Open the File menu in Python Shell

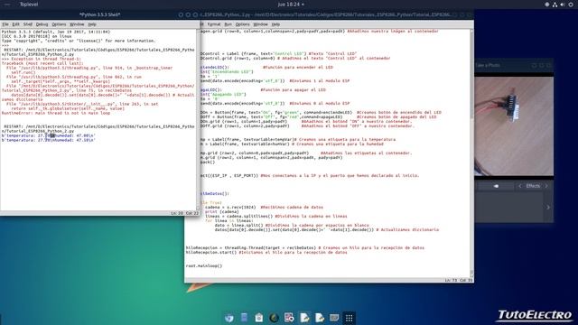(5, 24)
